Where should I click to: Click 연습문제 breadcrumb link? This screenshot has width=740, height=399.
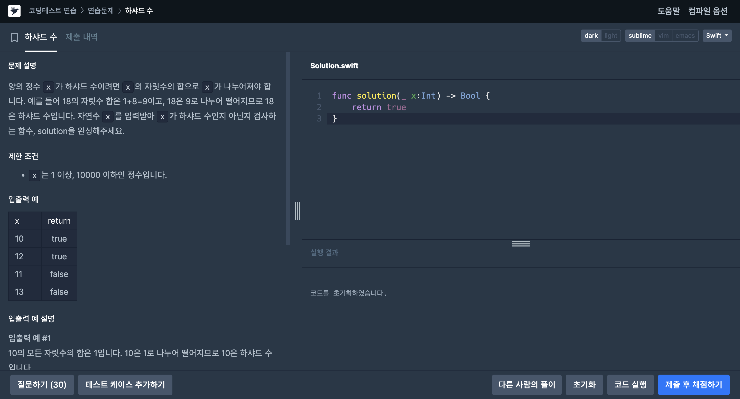tap(100, 11)
